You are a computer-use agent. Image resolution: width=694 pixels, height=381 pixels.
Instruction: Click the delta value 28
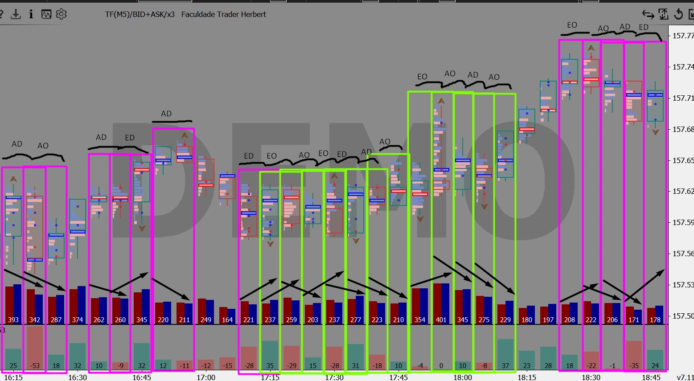[548, 366]
